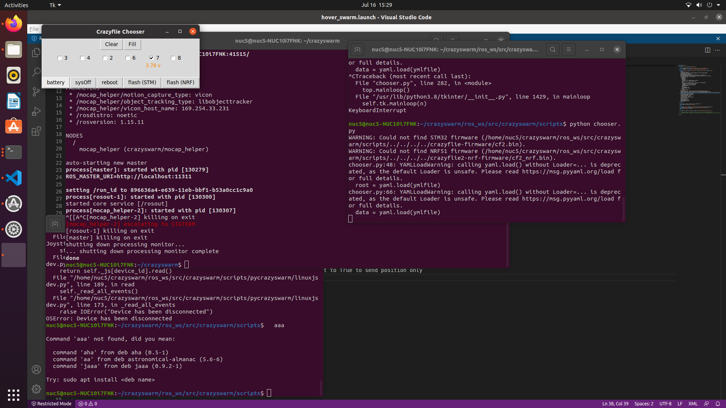Change indentation via Spaces: 2
Viewport: 726px width, 408px height.
point(644,404)
